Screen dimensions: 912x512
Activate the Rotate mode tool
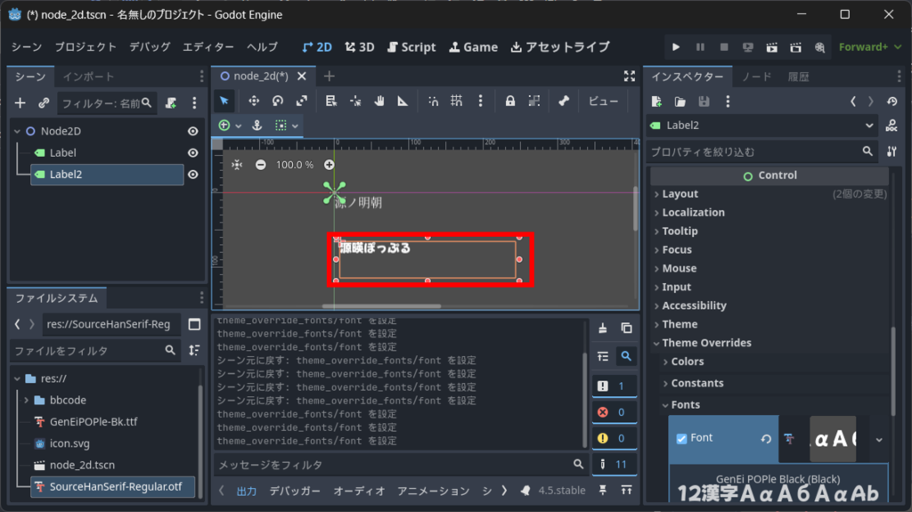coord(278,102)
